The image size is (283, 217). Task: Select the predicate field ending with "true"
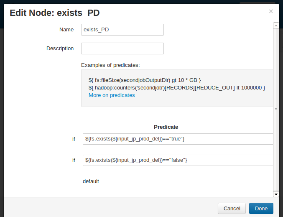(178, 139)
